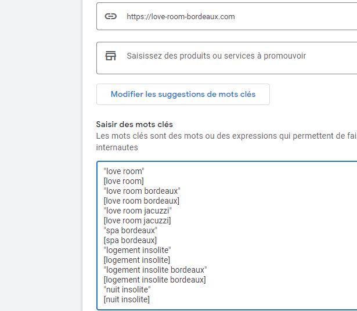Click the "love room bordeaux" phrase keyword line

[142, 191]
